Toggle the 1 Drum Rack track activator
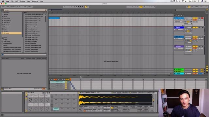 click(195, 18)
